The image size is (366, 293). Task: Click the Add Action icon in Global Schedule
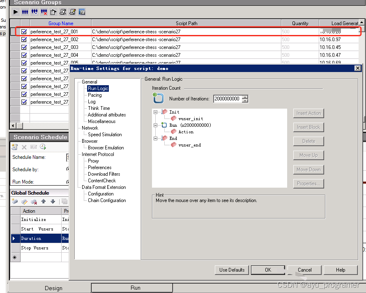15,201
